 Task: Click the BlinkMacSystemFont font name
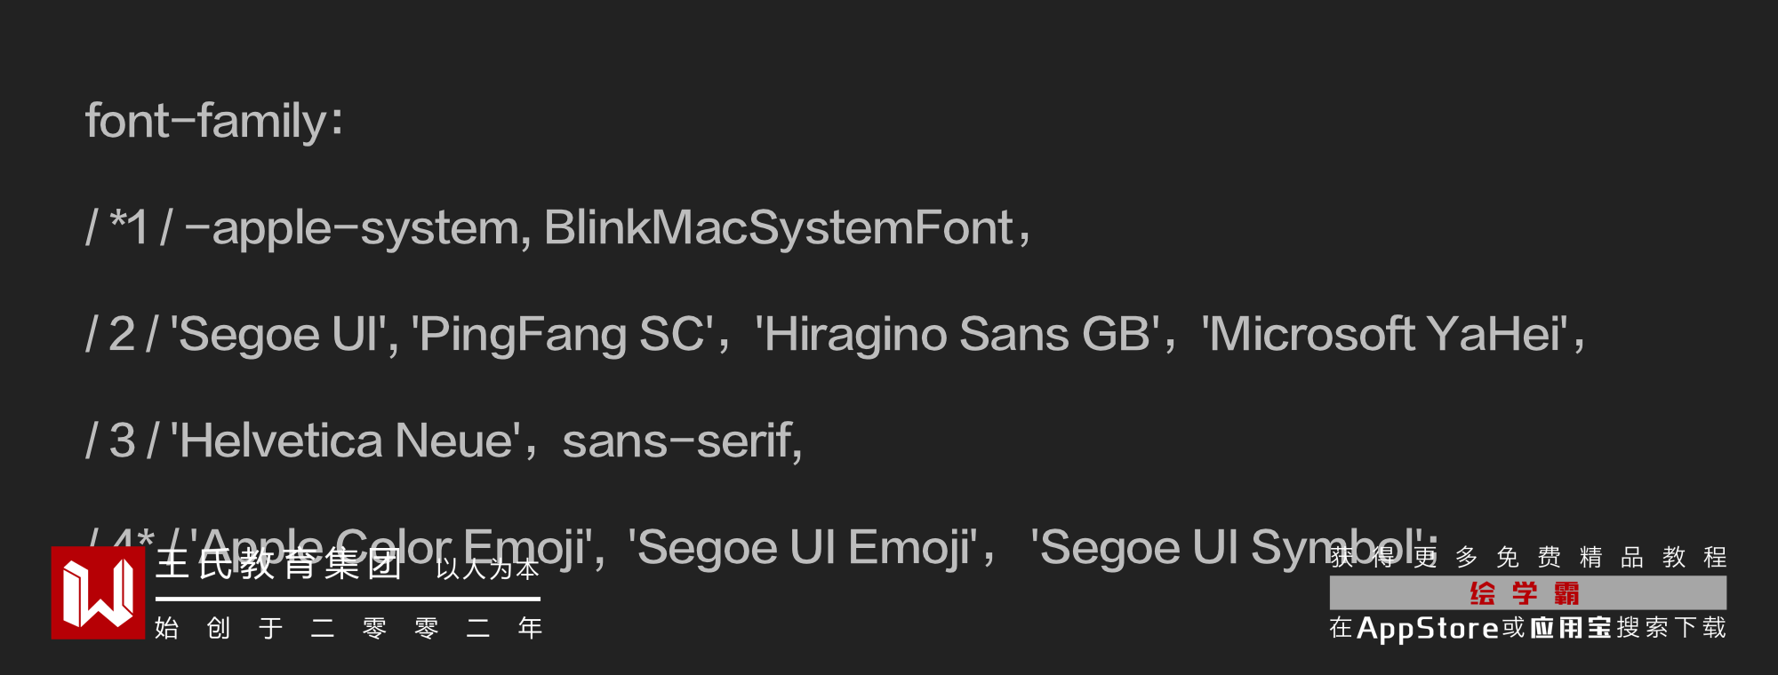[x=779, y=228]
